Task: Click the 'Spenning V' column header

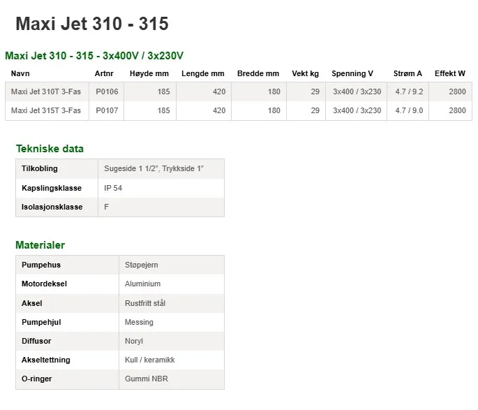Action: tap(352, 73)
